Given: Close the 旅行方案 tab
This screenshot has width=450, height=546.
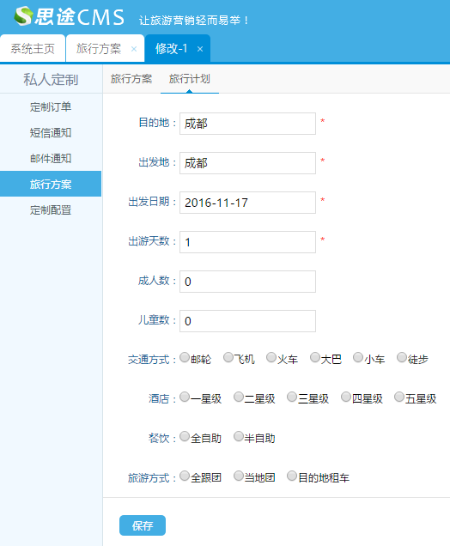Looking at the screenshot, I should click(134, 49).
